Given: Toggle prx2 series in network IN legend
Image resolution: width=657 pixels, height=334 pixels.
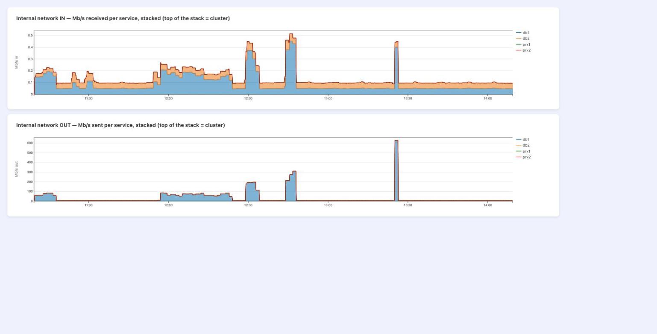Looking at the screenshot, I should tap(523, 50).
